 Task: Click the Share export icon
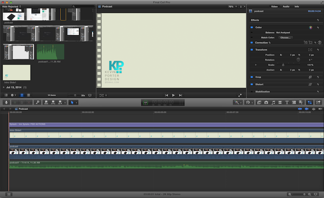(318, 103)
